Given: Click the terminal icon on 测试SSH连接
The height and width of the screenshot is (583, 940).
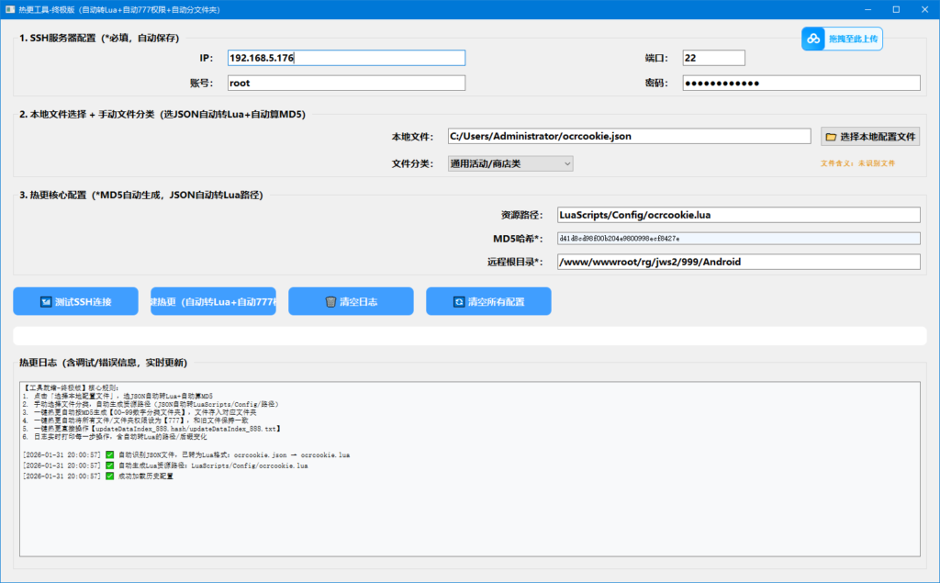Looking at the screenshot, I should (x=45, y=302).
